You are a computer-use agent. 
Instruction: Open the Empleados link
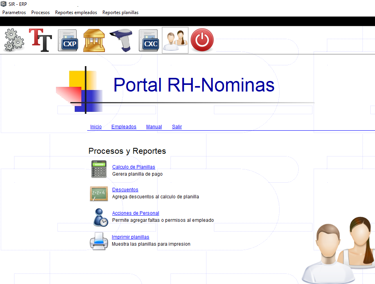[x=124, y=127]
